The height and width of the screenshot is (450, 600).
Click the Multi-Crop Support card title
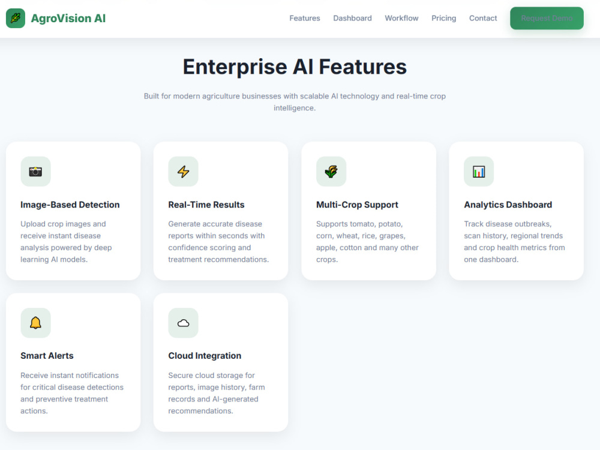coord(357,205)
